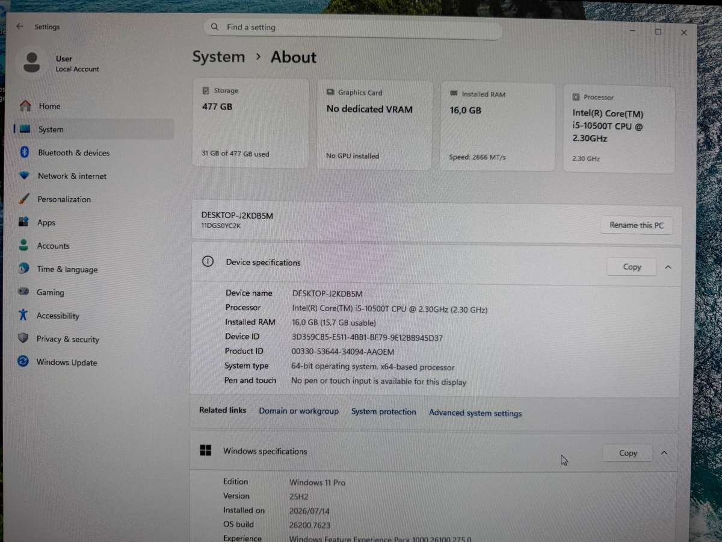Click the Device ID value text
The height and width of the screenshot is (542, 722).
[367, 338]
